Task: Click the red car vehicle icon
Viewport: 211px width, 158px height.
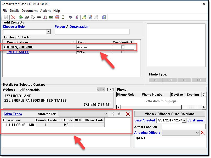Action: [x=57, y=17]
